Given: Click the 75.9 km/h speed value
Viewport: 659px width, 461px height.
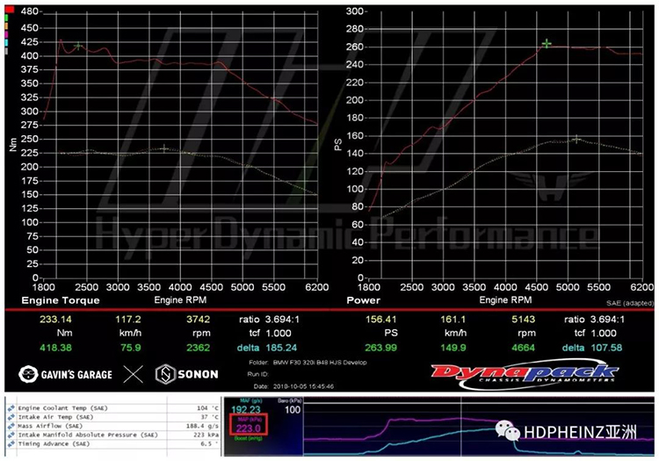Looking at the screenshot, I should (130, 348).
